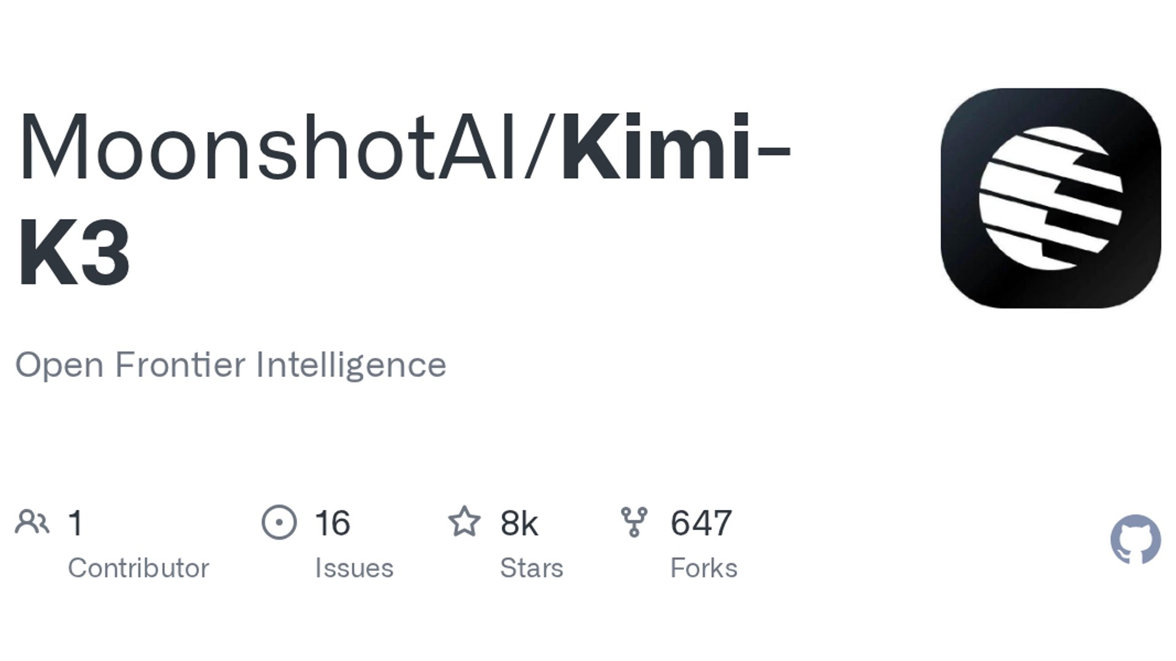Click the fork branch icon
The width and height of the screenshot is (1176, 661).
click(x=634, y=522)
